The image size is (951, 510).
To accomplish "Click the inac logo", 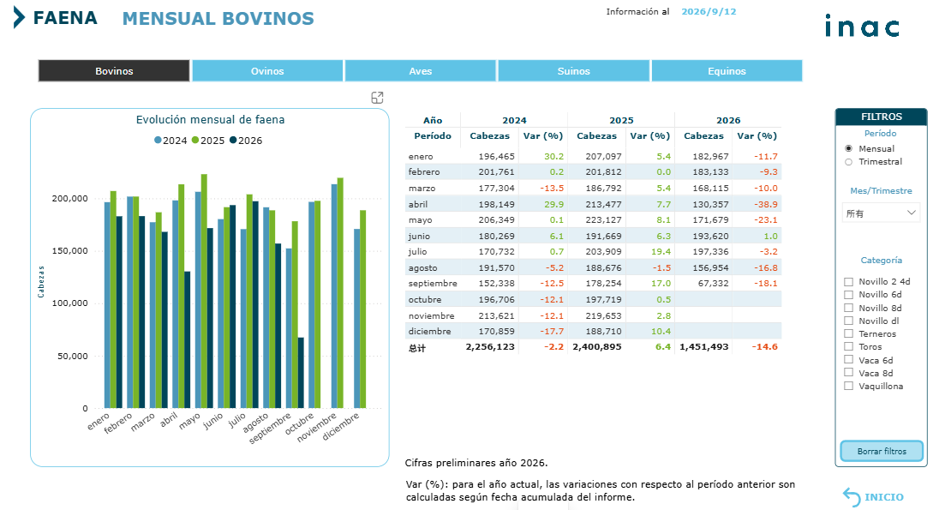I will point(862,26).
